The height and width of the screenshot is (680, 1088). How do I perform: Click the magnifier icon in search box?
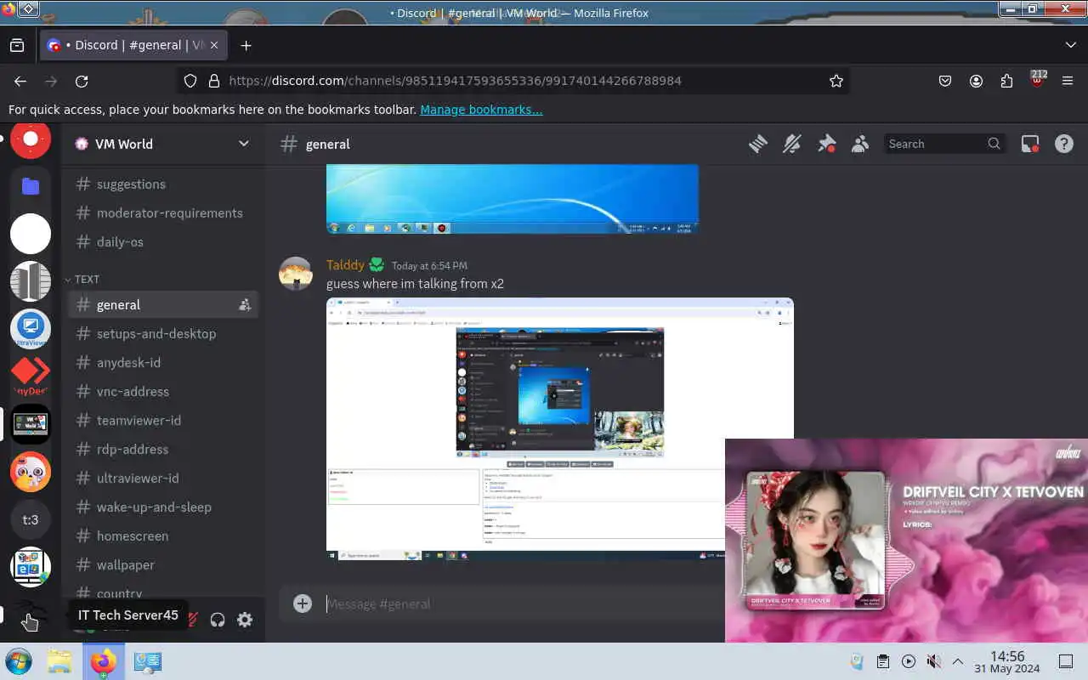tap(994, 144)
